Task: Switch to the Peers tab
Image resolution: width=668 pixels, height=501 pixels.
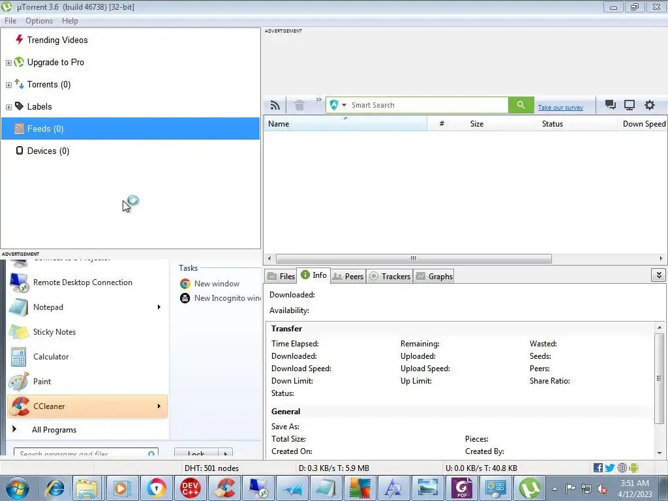Action: (x=348, y=277)
